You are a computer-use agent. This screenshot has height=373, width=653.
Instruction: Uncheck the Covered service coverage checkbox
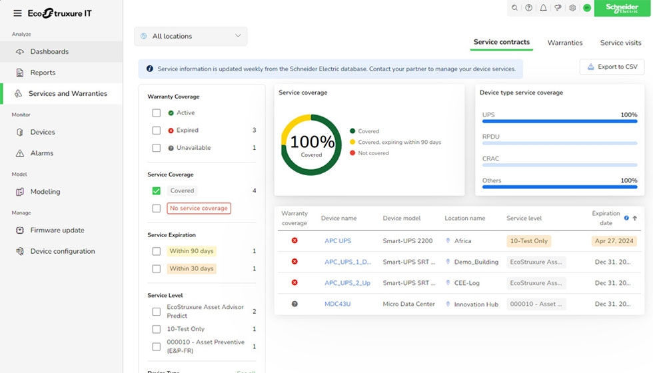click(x=156, y=190)
